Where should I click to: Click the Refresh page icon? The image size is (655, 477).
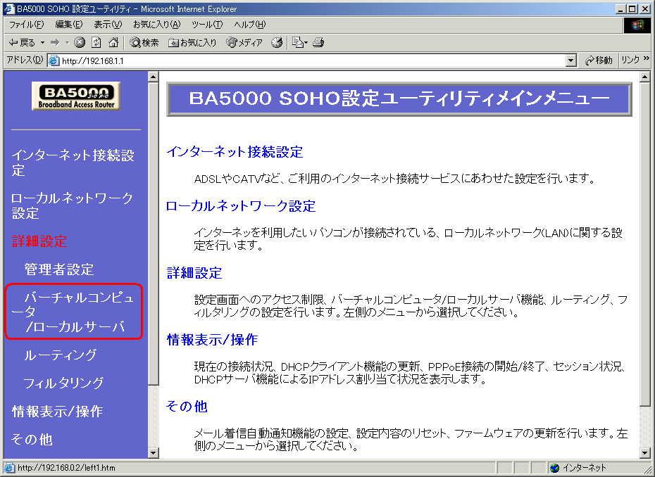click(96, 42)
